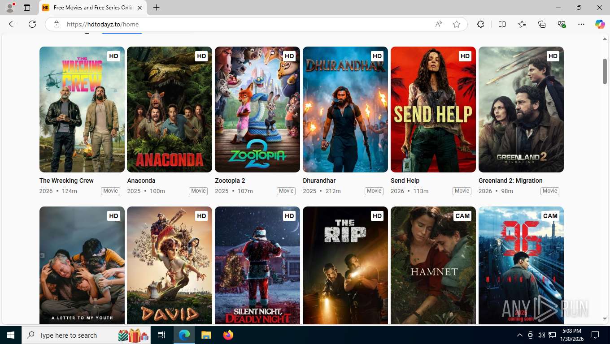Click HD badge on Zootopia 2 poster

click(x=289, y=56)
